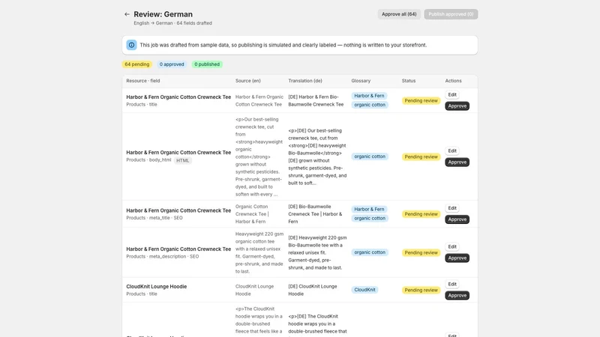Edit the Crewneck Tee title translation
Viewport: 600px width, 337px height.
pyautogui.click(x=452, y=95)
